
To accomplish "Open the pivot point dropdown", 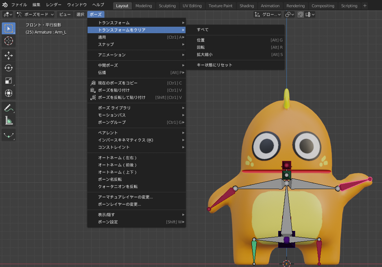I will click(290, 15).
